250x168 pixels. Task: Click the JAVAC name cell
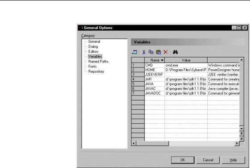155,88
